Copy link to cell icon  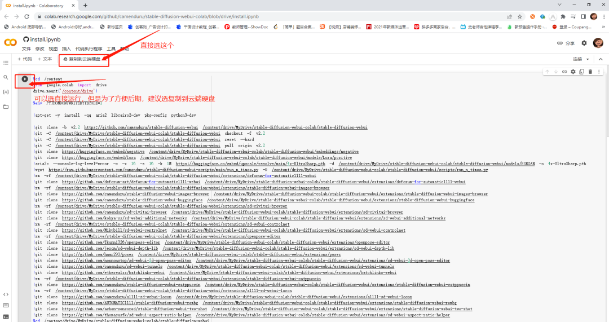coord(564,72)
